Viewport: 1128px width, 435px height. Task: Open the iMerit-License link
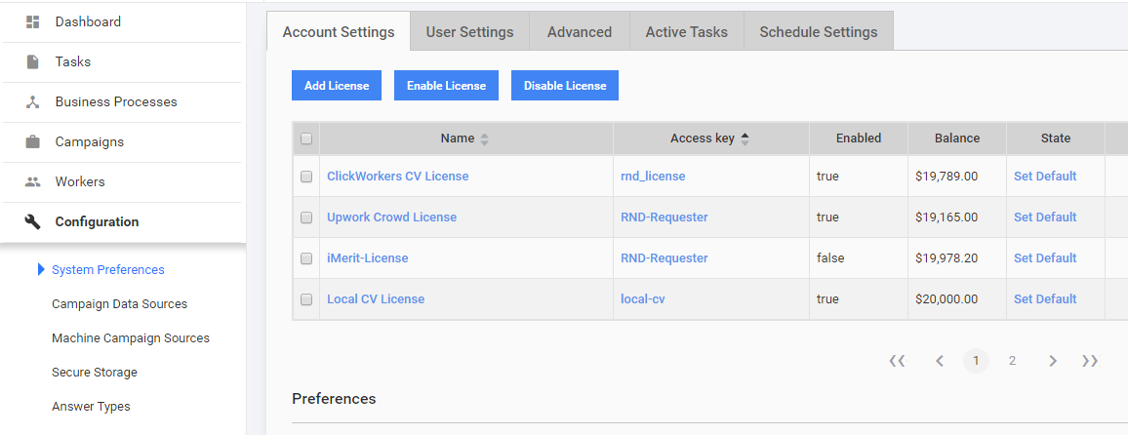point(368,258)
